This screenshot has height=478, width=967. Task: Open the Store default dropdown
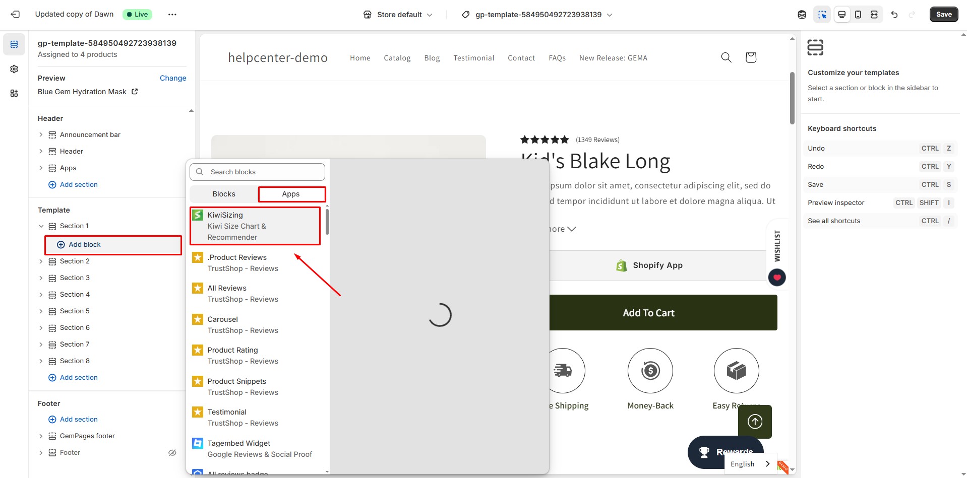[x=398, y=15]
